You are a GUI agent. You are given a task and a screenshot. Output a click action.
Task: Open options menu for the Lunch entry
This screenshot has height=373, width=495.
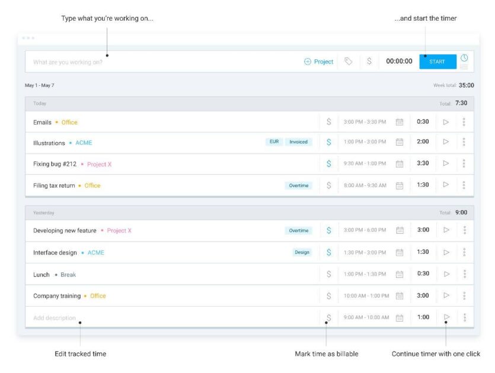463,274
